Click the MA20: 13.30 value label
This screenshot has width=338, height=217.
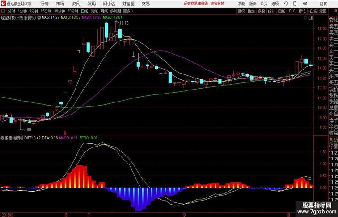[92, 18]
